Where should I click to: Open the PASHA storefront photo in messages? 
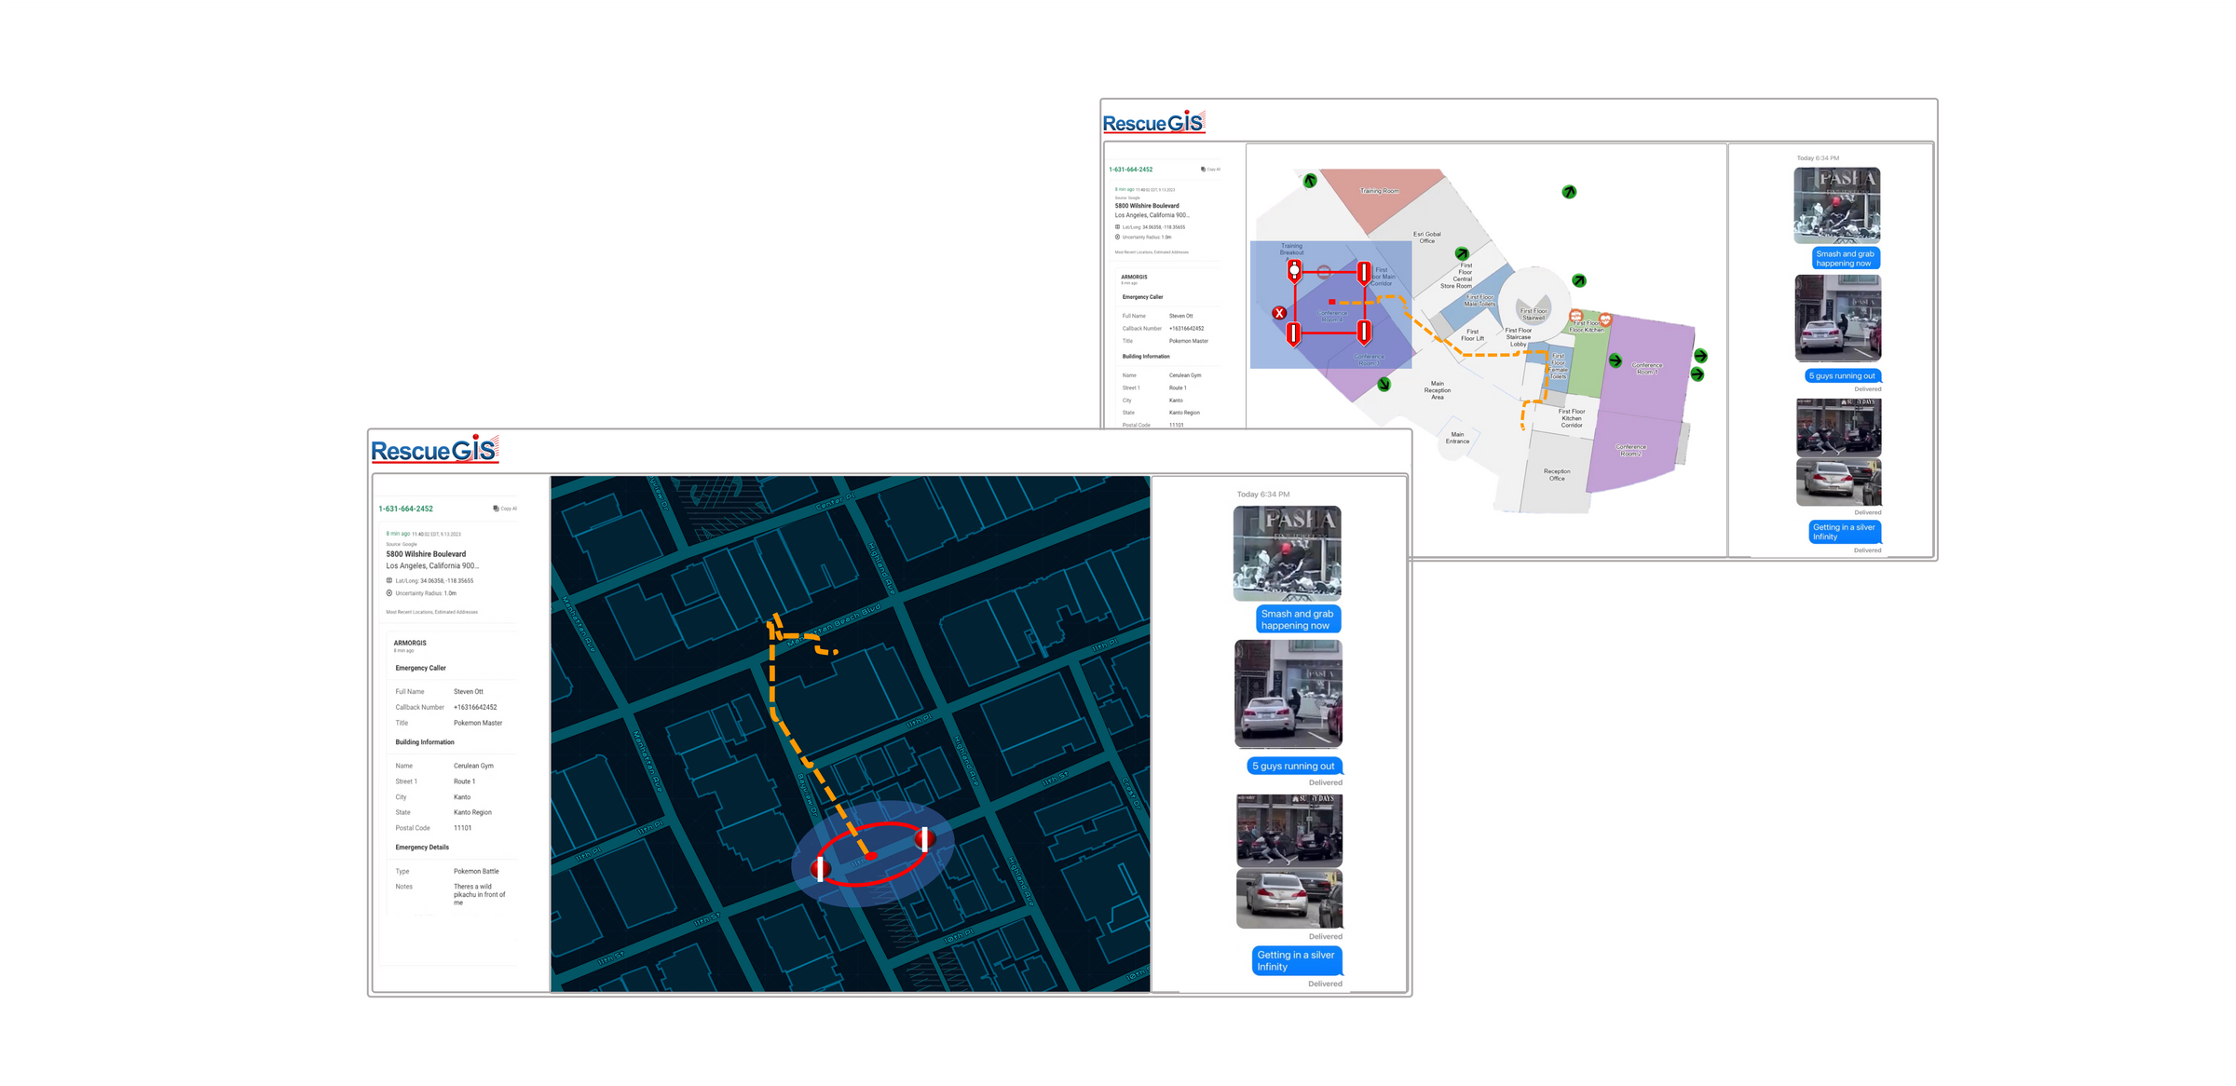click(1289, 553)
